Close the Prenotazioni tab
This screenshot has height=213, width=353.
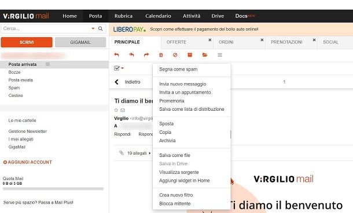[x=314, y=40]
